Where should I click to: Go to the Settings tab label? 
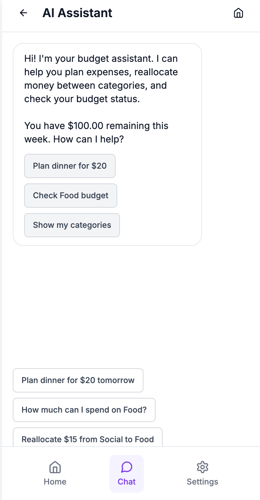[202, 482]
